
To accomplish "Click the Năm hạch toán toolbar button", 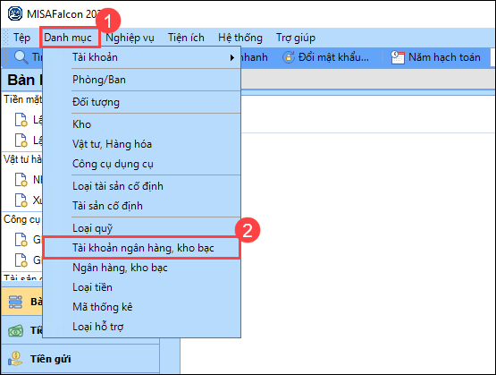I will coord(436,57).
